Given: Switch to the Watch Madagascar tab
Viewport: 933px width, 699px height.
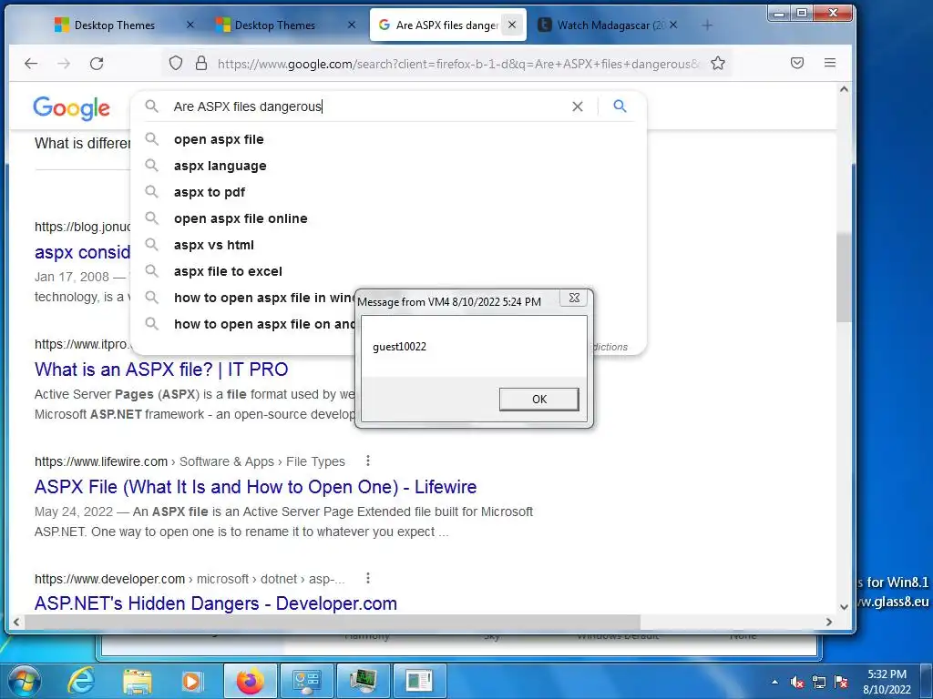Looking at the screenshot, I should pos(610,25).
